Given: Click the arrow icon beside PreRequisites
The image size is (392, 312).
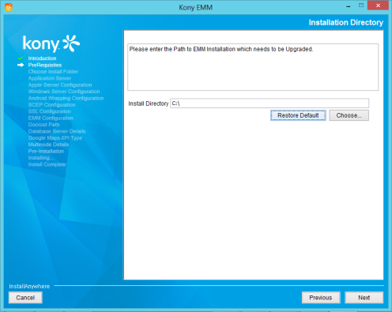Looking at the screenshot, I should (21, 65).
